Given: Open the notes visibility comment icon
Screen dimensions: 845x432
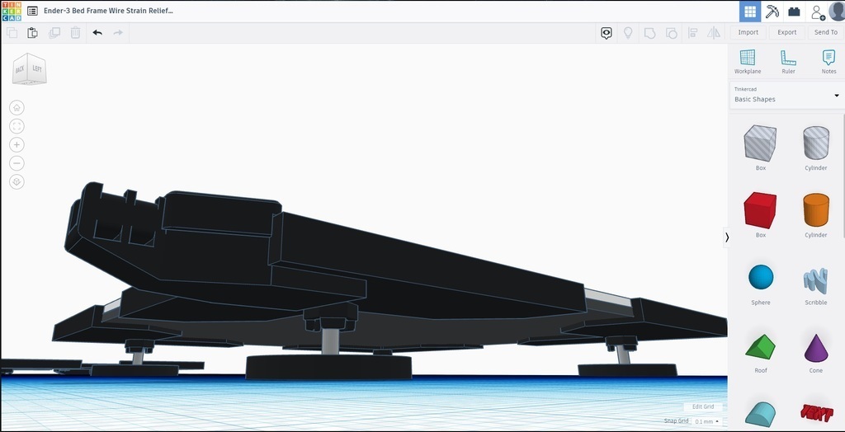Looking at the screenshot, I should tap(607, 34).
